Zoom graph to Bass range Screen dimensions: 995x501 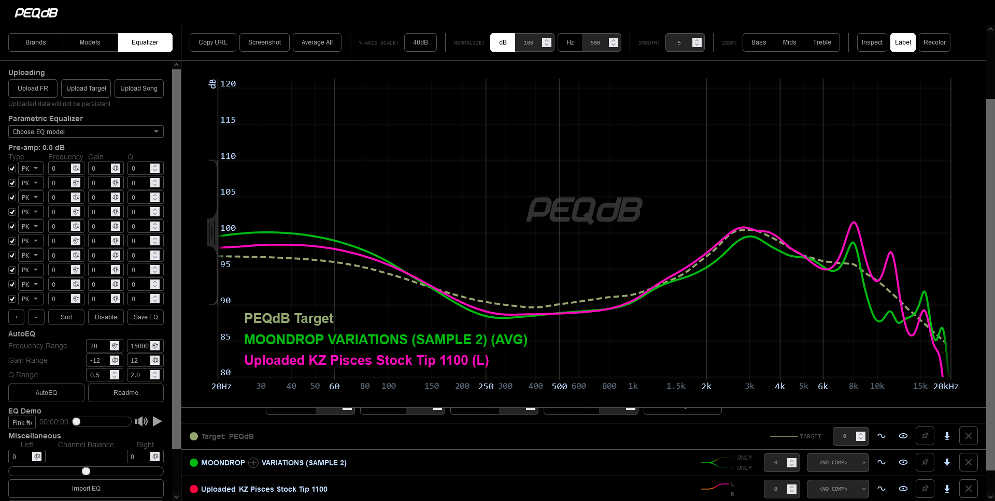759,42
